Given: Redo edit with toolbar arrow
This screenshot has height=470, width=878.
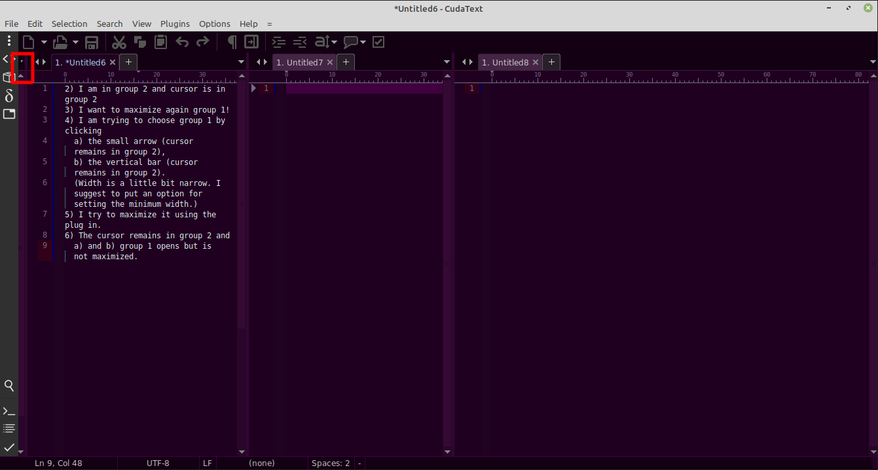Looking at the screenshot, I should 203,42.
